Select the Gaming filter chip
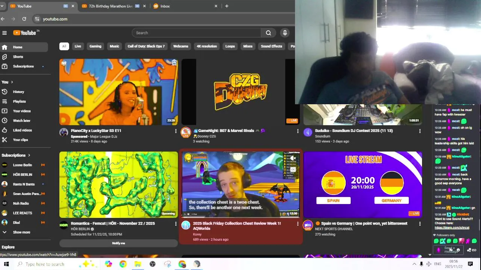 [95, 46]
